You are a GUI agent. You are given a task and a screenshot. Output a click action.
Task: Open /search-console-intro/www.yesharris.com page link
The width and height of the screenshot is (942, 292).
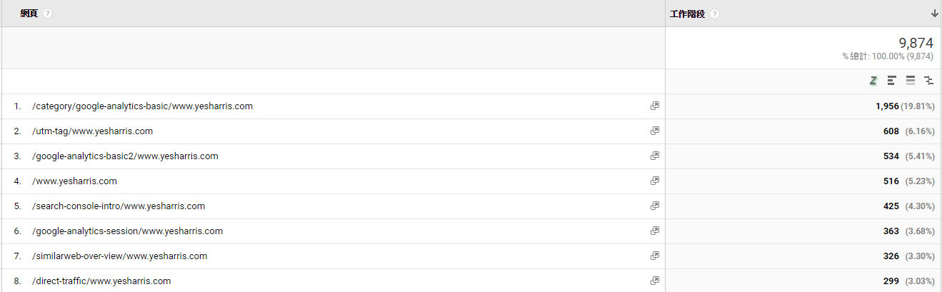(119, 206)
